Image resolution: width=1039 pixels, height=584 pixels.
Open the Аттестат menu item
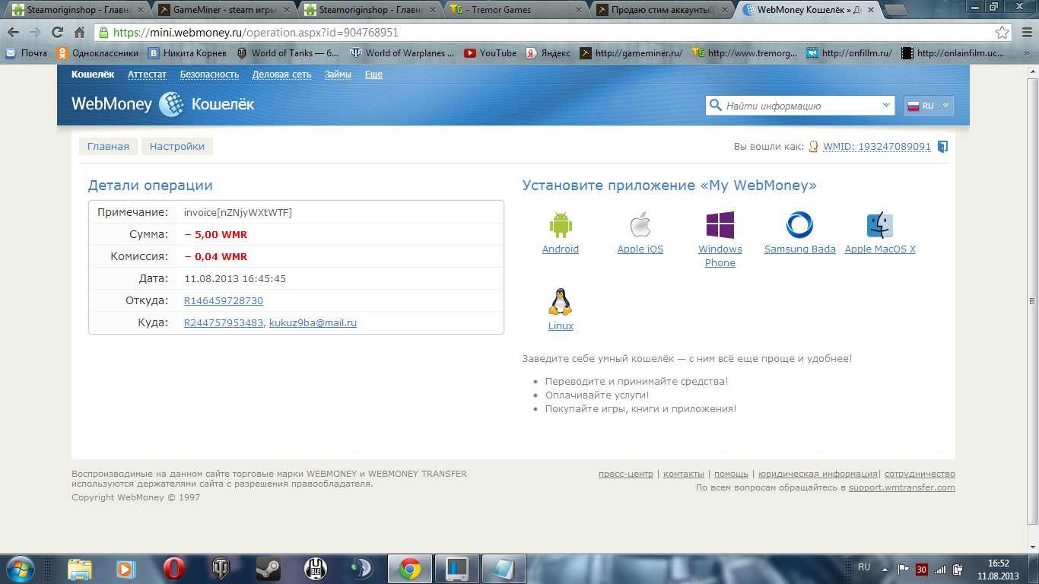tap(147, 75)
